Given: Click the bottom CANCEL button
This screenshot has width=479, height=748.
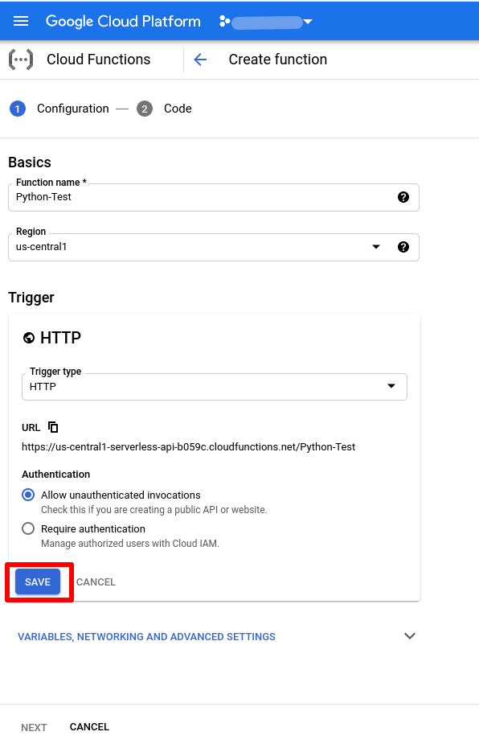Looking at the screenshot, I should click(89, 726).
